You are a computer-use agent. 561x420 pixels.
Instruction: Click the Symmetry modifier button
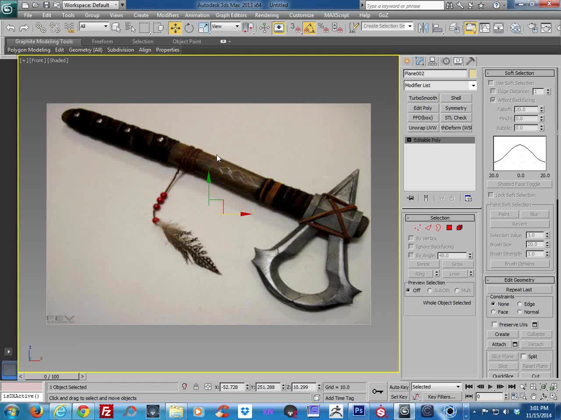click(x=456, y=108)
